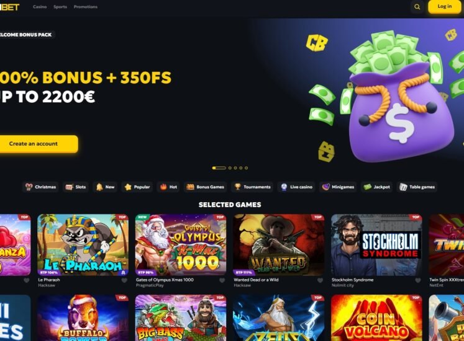This screenshot has width=464, height=341.
Task: Open the search magnifier icon
Action: pyautogui.click(x=417, y=7)
